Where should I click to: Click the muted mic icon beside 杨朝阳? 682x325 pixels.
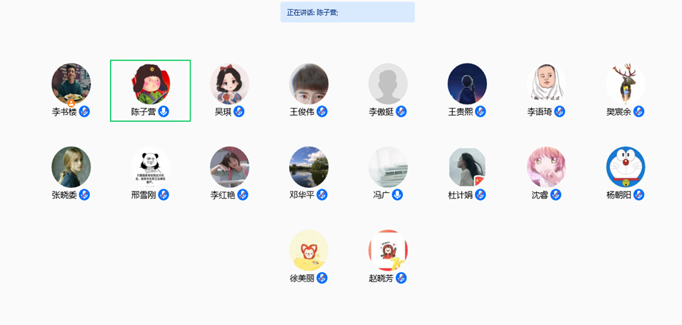638,194
